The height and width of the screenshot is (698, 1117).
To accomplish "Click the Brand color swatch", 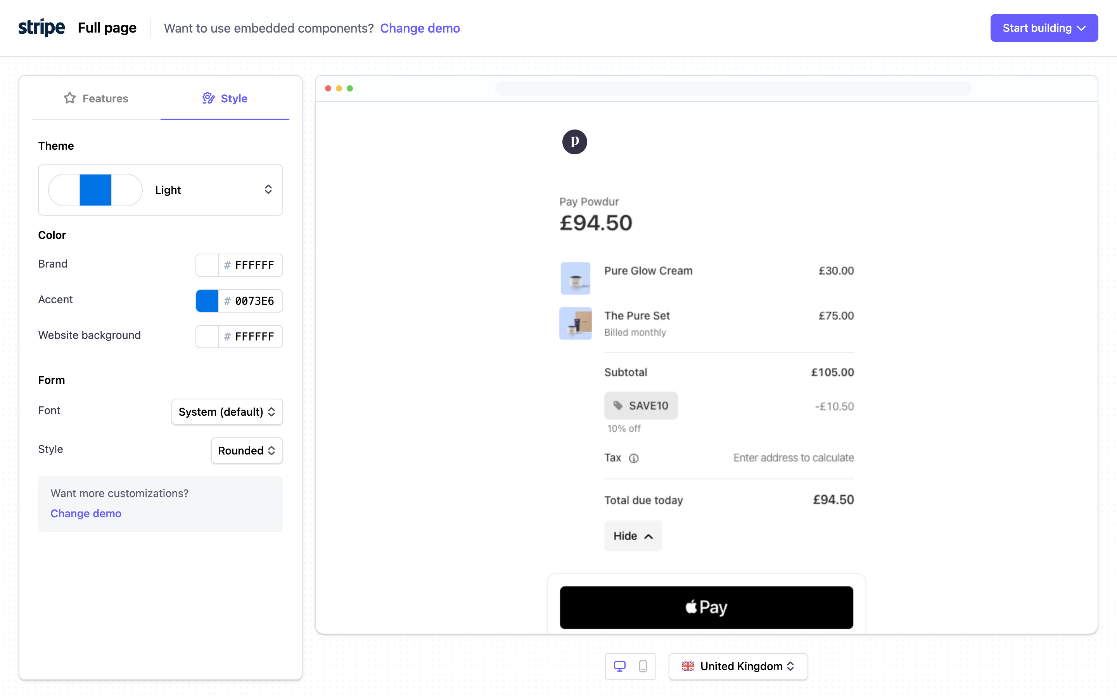I will [207, 265].
